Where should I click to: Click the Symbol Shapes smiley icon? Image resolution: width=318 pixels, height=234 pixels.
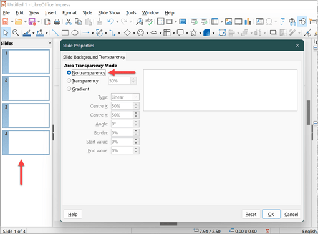[141, 32]
